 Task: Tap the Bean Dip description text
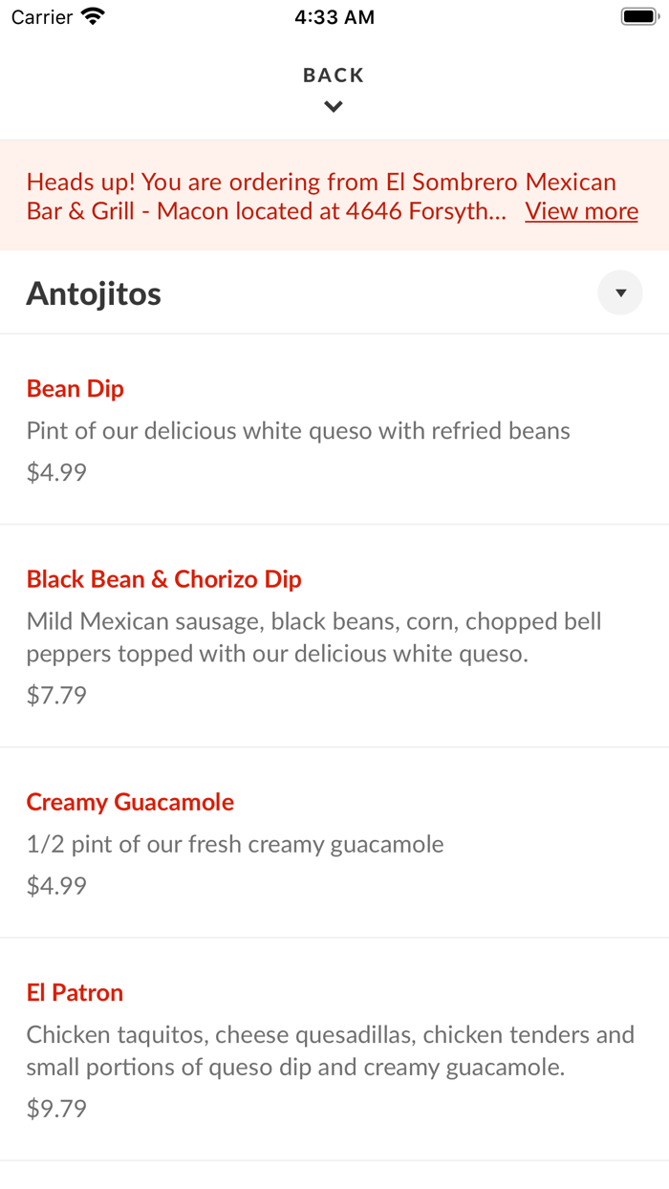pos(298,431)
